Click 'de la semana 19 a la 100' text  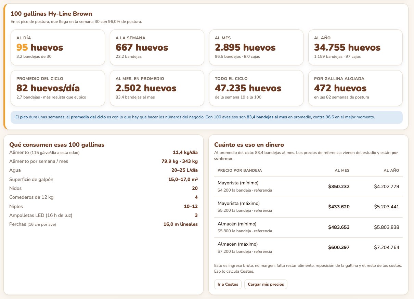(x=237, y=97)
